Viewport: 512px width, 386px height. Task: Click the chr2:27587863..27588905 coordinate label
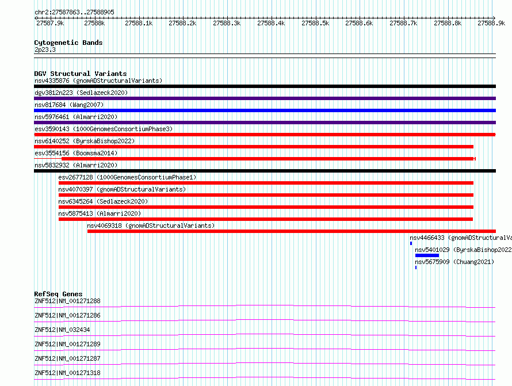coord(74,12)
